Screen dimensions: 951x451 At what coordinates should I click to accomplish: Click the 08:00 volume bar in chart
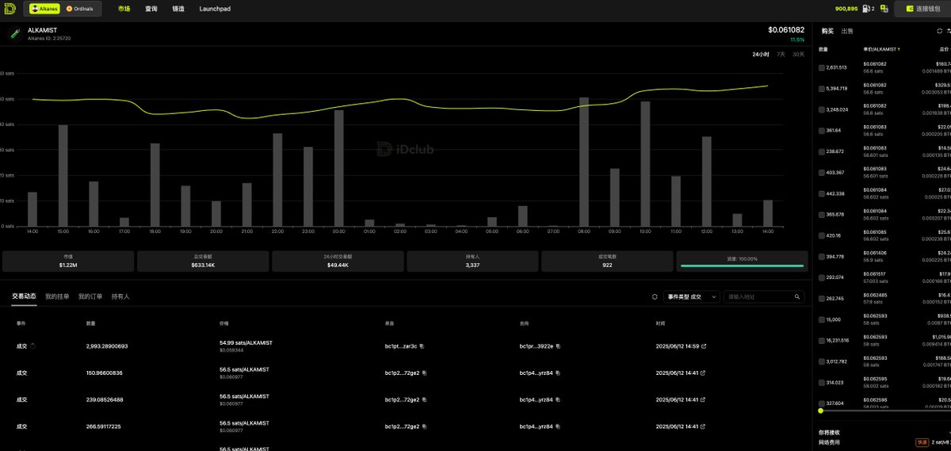tap(584, 162)
